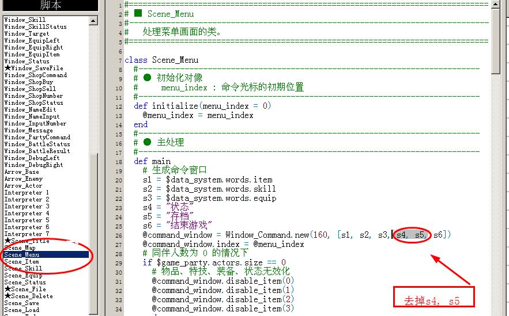The height and width of the screenshot is (316, 509).
Task: Click the s5 = "存档" line
Action: click(168, 216)
